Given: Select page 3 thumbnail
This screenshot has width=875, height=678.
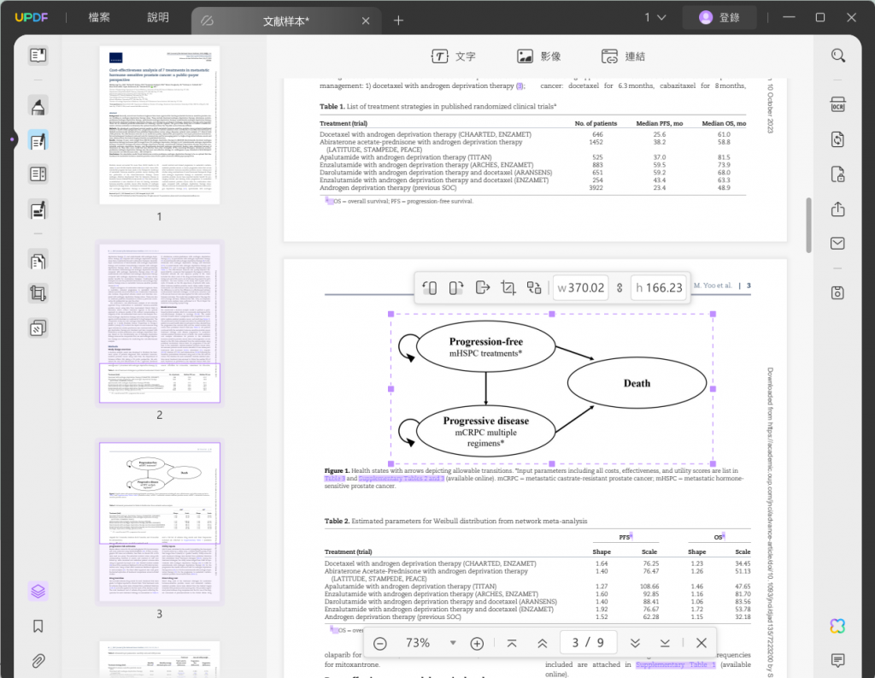Looking at the screenshot, I should pos(160,522).
